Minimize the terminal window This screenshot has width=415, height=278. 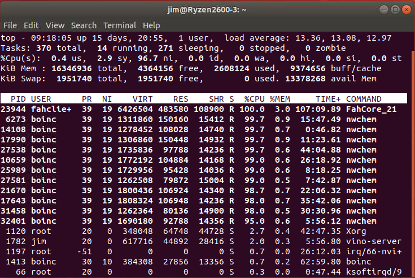(x=383, y=10)
